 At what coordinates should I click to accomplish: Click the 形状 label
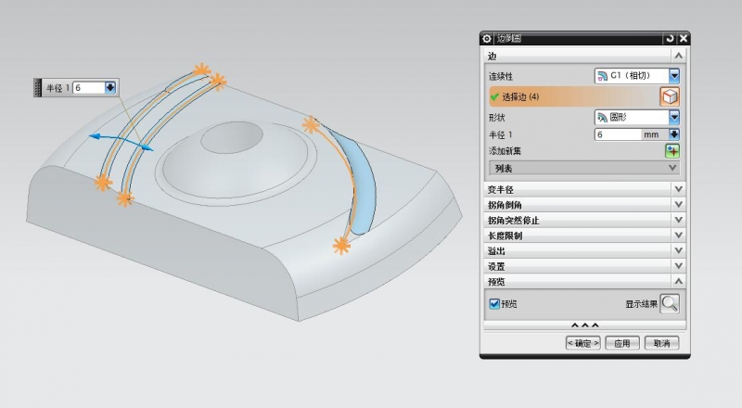point(496,118)
